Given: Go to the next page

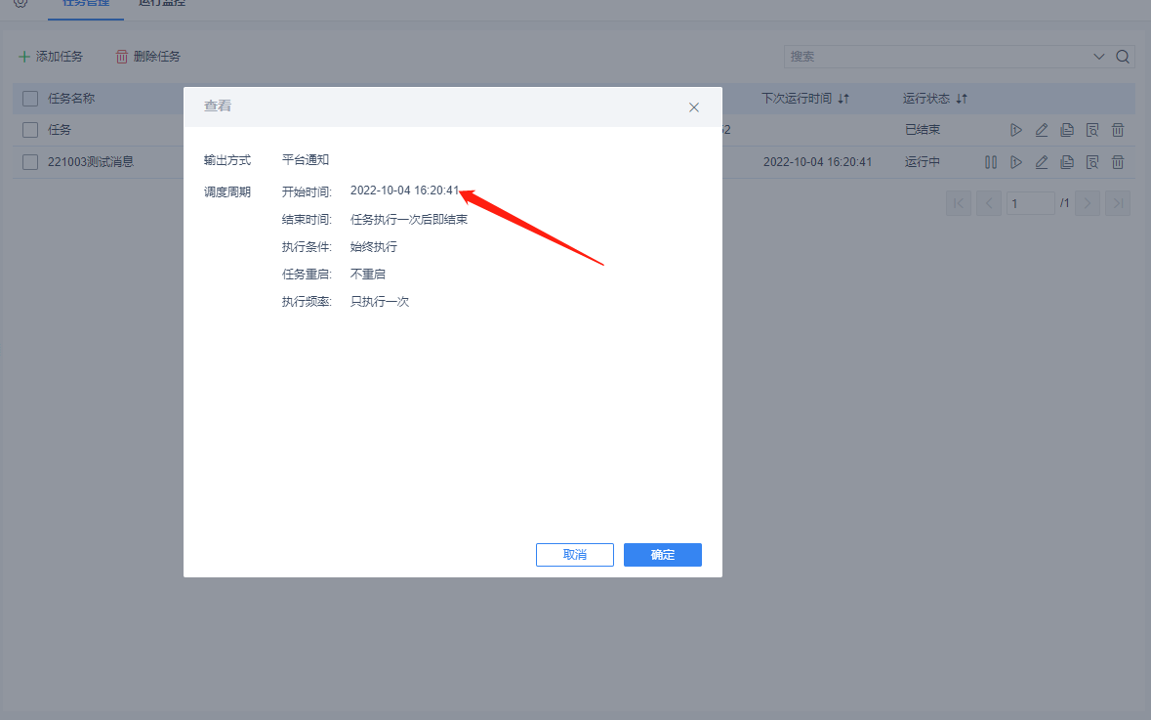Looking at the screenshot, I should pos(1088,203).
